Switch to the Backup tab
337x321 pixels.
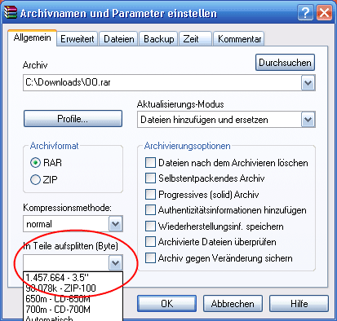(159, 39)
